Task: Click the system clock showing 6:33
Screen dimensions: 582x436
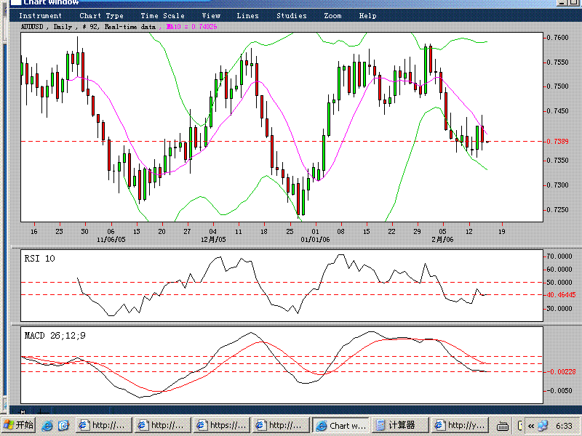Action: [x=564, y=425]
